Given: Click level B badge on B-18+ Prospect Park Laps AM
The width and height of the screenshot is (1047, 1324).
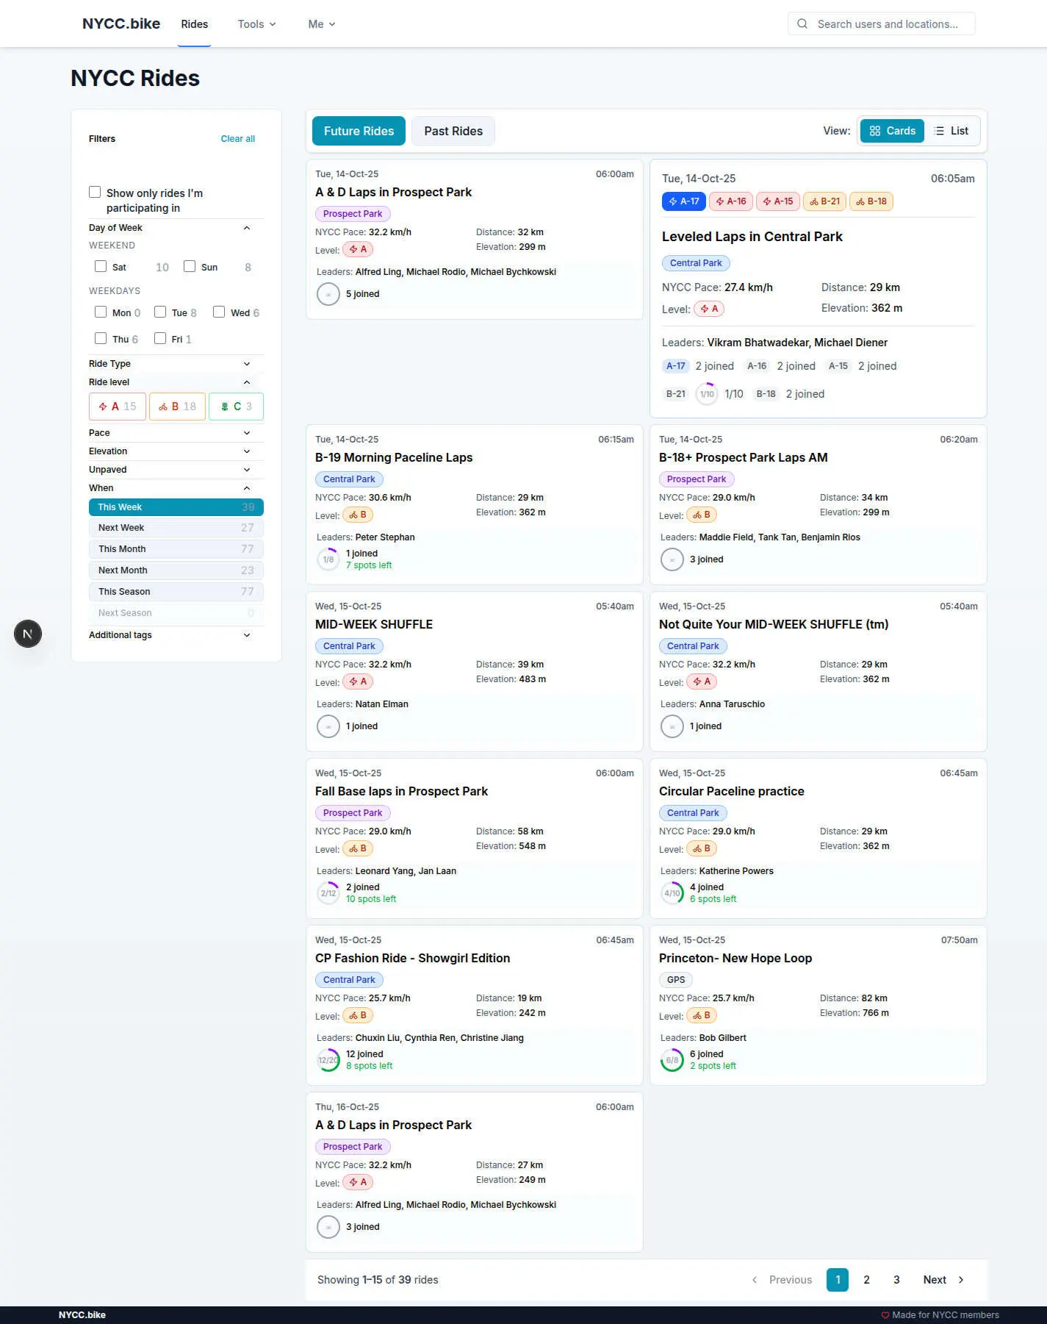Looking at the screenshot, I should click(x=702, y=515).
